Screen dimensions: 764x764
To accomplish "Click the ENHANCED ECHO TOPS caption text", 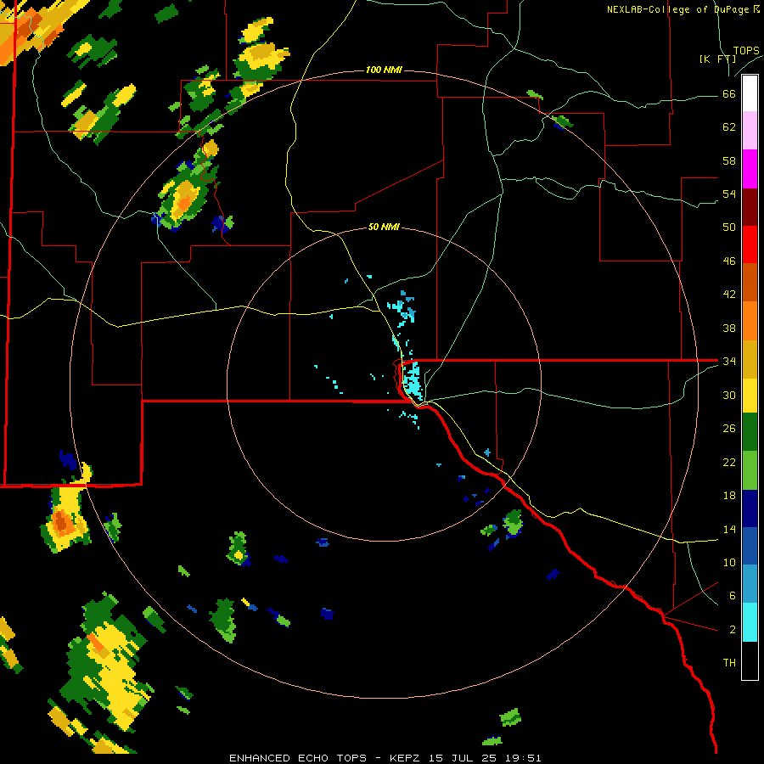I will (298, 758).
